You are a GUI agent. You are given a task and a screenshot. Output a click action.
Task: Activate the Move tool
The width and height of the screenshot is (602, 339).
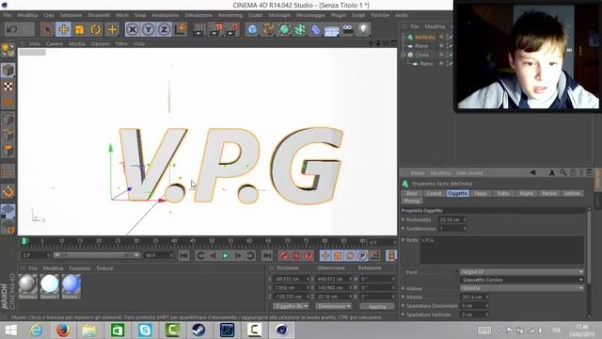click(63, 29)
